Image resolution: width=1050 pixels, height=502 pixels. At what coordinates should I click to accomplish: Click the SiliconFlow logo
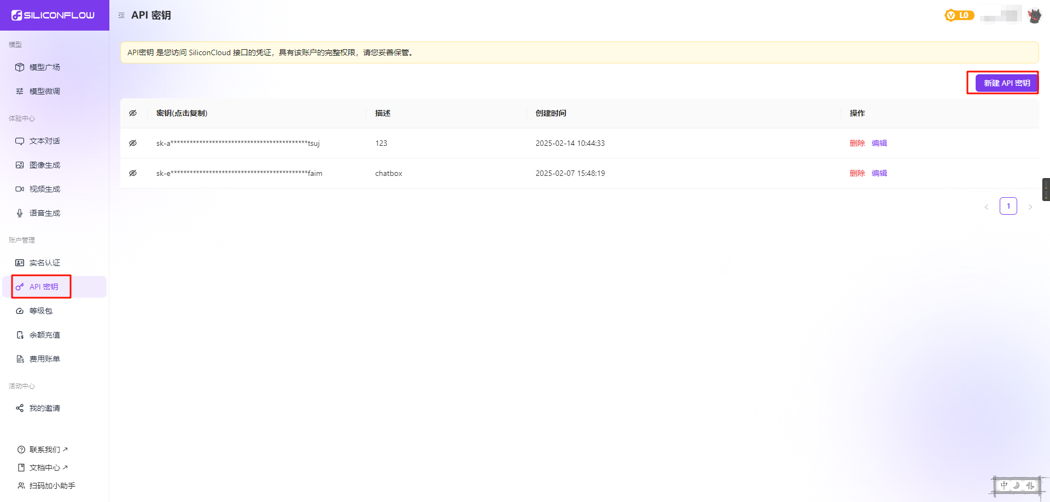tap(53, 15)
